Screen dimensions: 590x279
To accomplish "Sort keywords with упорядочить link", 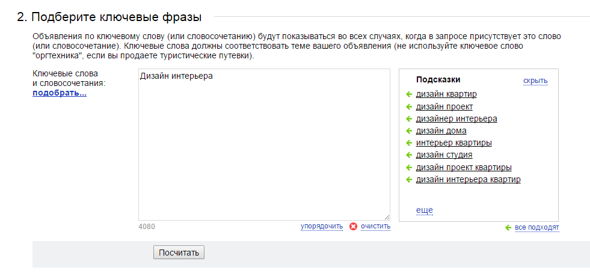I will [x=322, y=226].
